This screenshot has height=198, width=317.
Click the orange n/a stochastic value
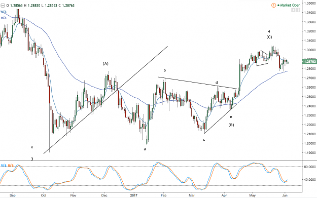tap(11, 166)
